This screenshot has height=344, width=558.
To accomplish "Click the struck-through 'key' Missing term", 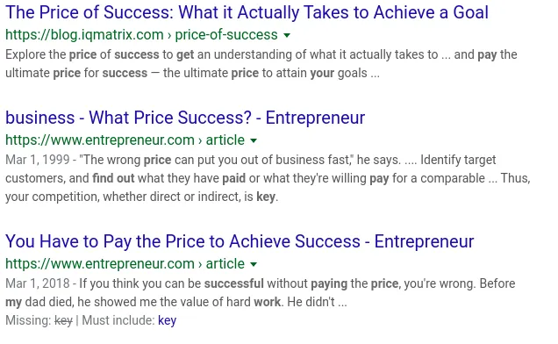I will pyautogui.click(x=63, y=320).
